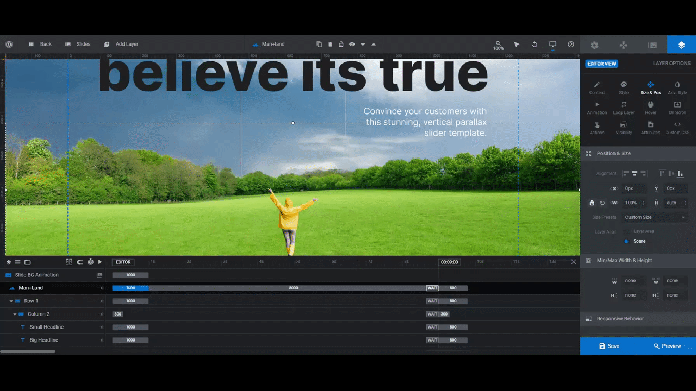The height and width of the screenshot is (391, 696).
Task: Switch the desktop device view icon
Action: (552, 44)
